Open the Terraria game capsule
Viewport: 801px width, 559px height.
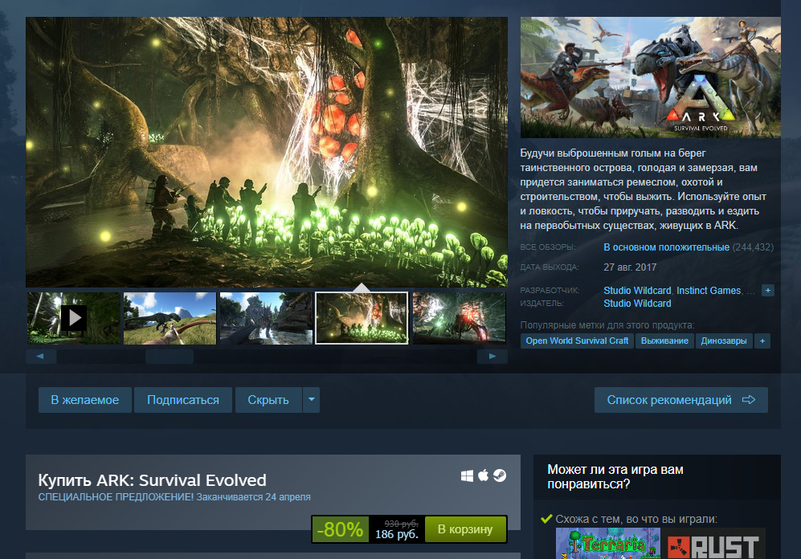point(608,543)
